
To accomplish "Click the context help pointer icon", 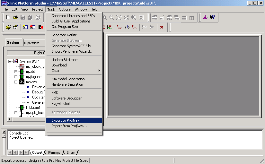I will pos(212,18).
